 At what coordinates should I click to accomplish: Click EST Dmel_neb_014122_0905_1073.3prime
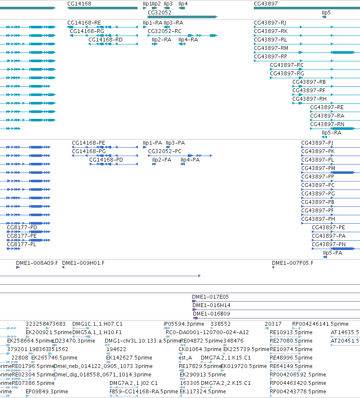click(x=55, y=371)
